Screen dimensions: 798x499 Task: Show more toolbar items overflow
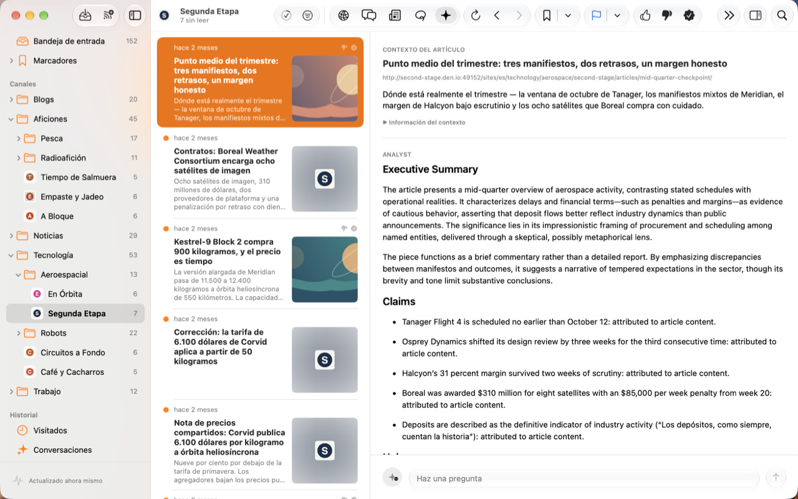[x=729, y=16]
